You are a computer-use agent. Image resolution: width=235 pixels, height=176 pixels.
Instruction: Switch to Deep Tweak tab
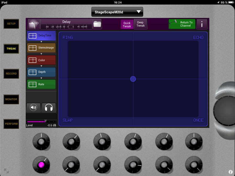[141, 24]
